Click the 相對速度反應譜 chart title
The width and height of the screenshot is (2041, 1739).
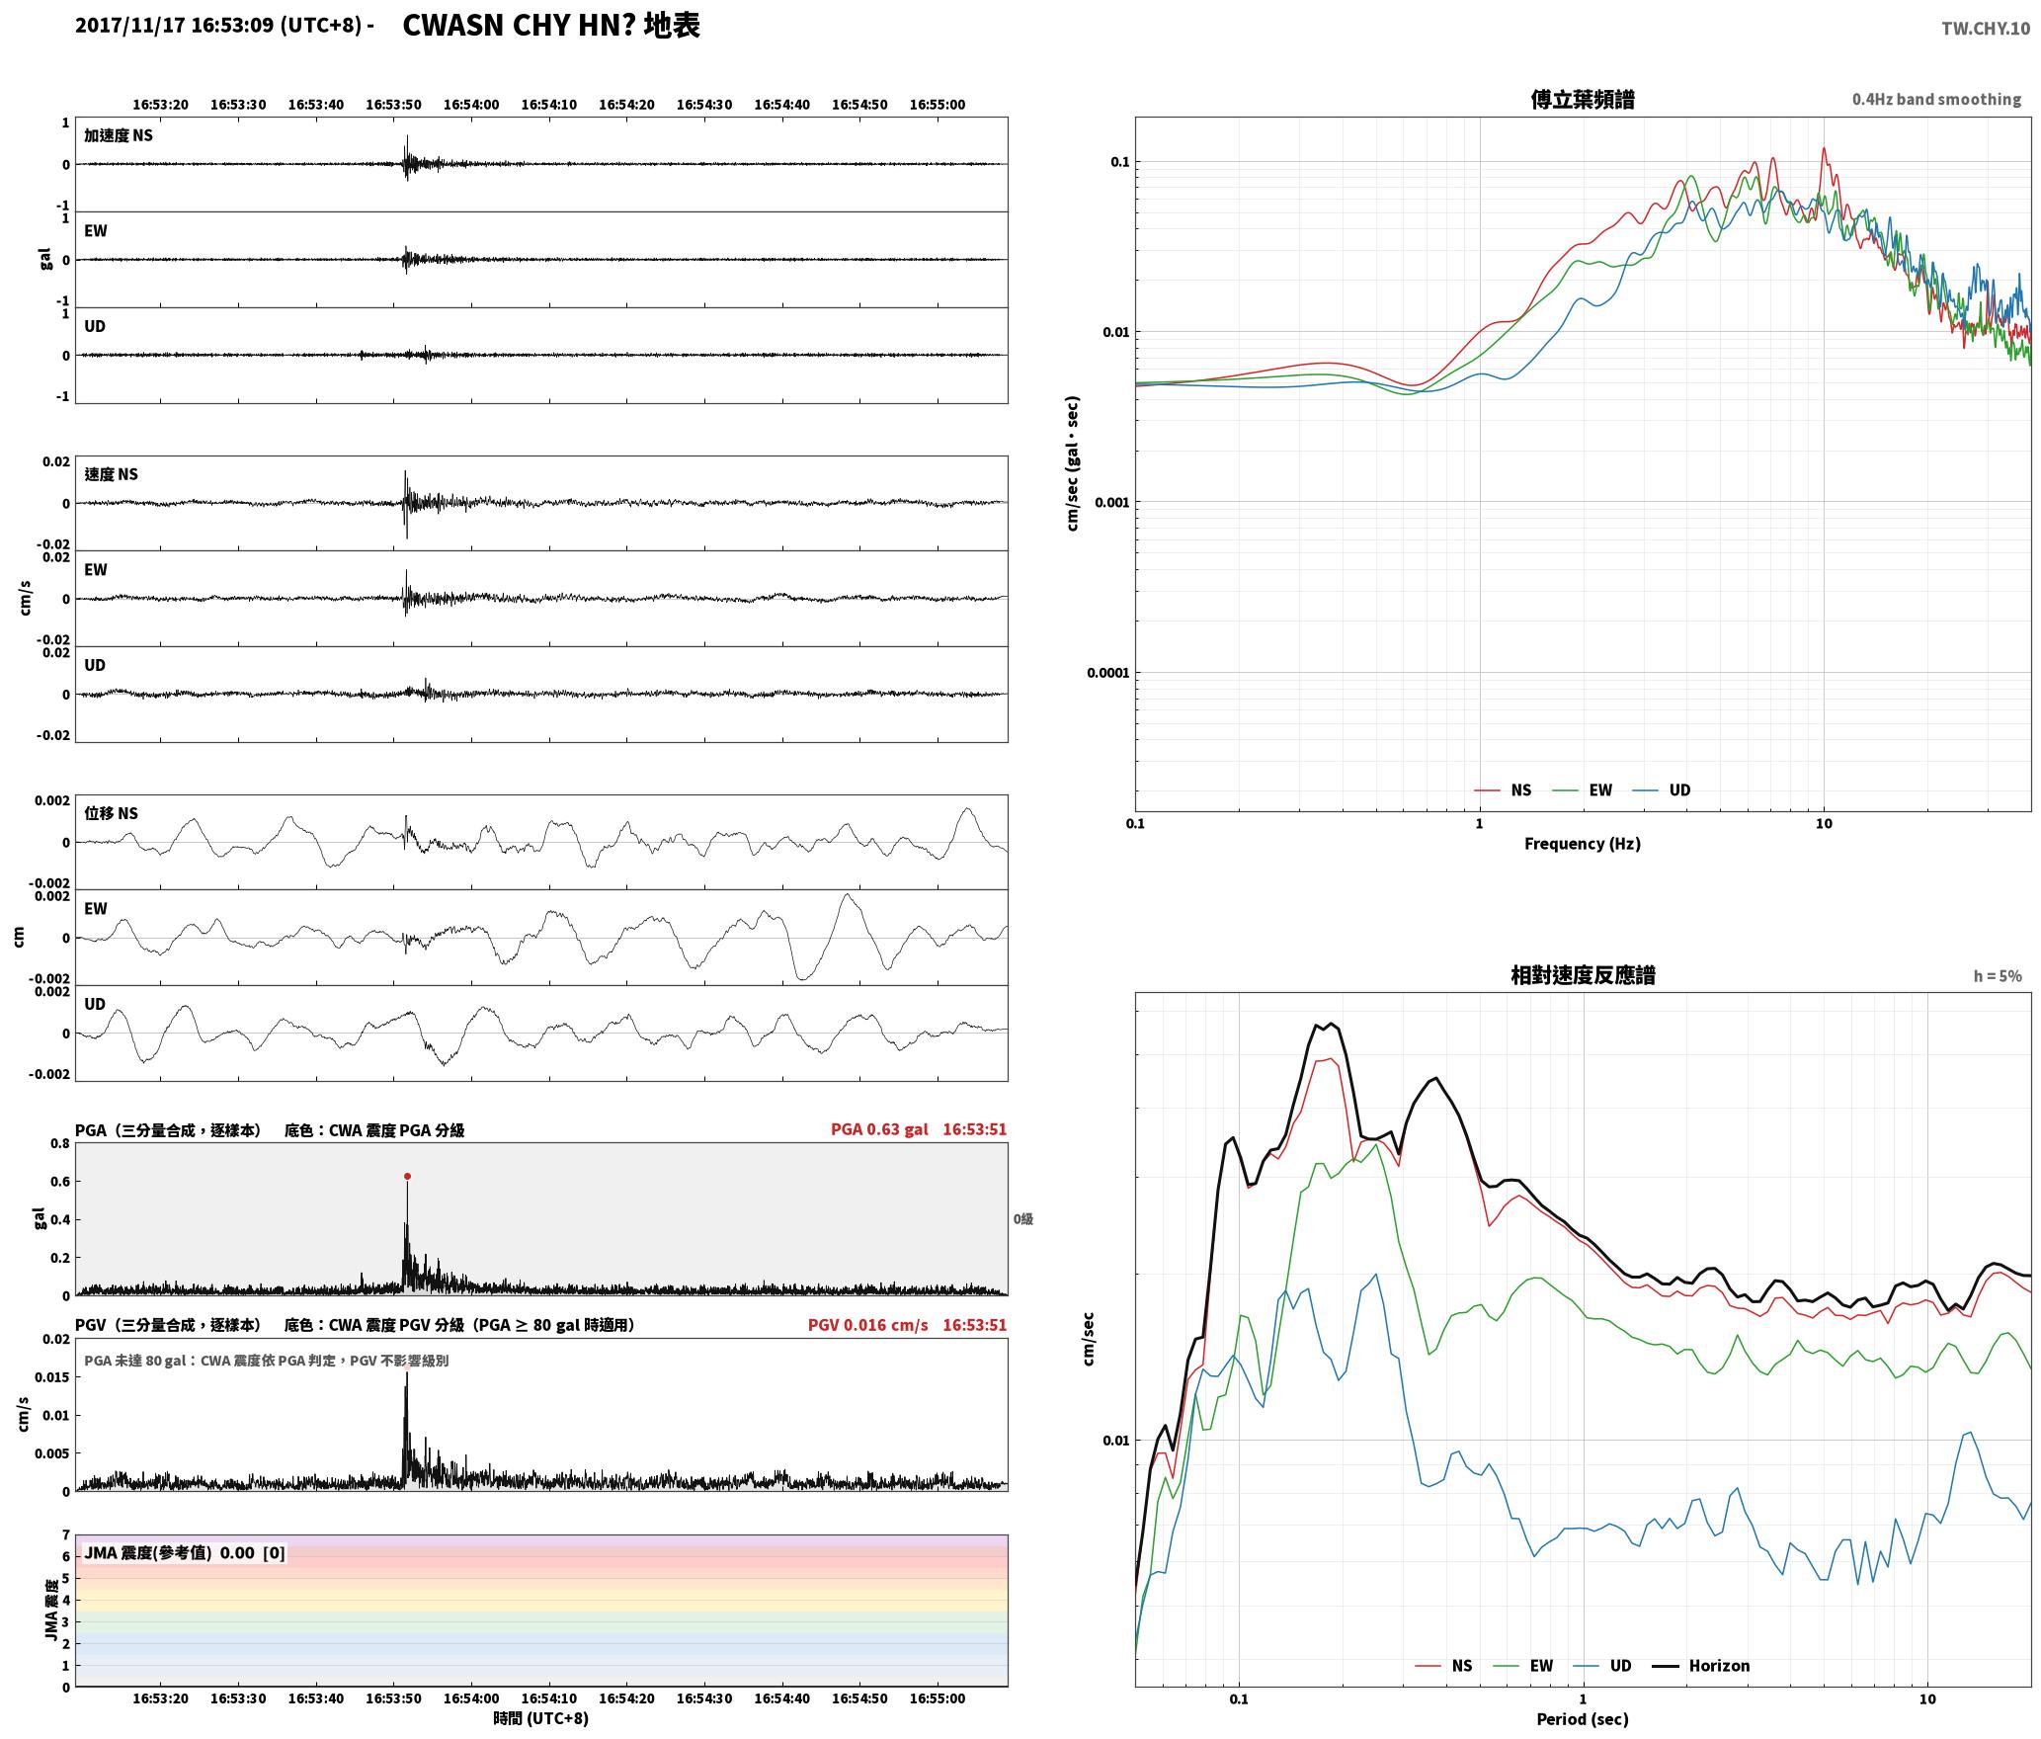click(1583, 975)
